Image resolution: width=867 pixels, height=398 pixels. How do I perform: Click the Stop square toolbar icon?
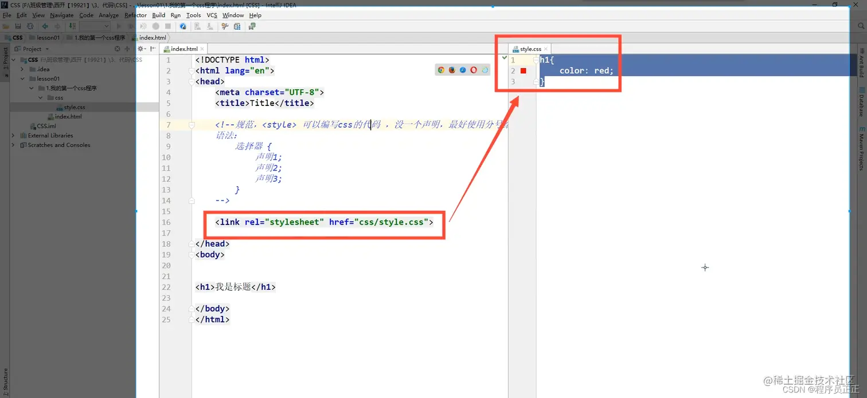[168, 26]
